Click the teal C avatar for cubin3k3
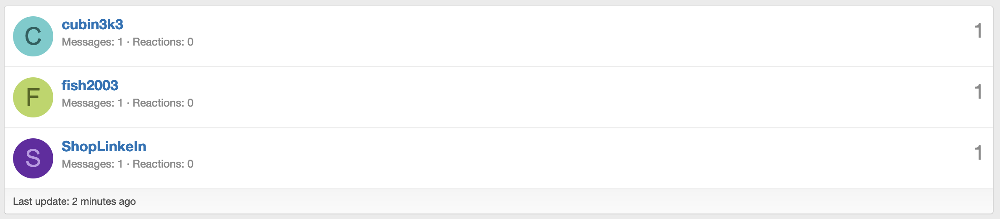This screenshot has height=219, width=1000. click(x=33, y=36)
